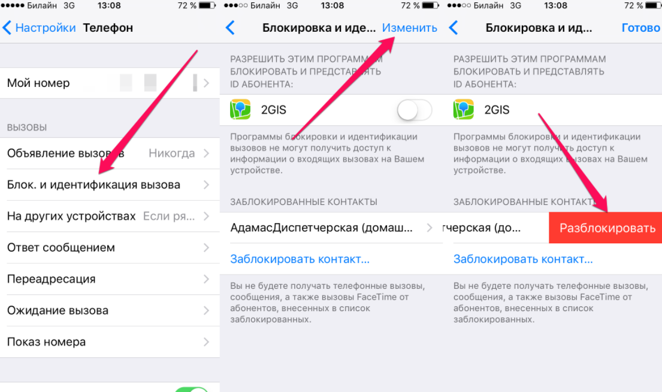The image size is (662, 392).
Task: Tap battery icon in left status bar
Action: (x=207, y=5)
